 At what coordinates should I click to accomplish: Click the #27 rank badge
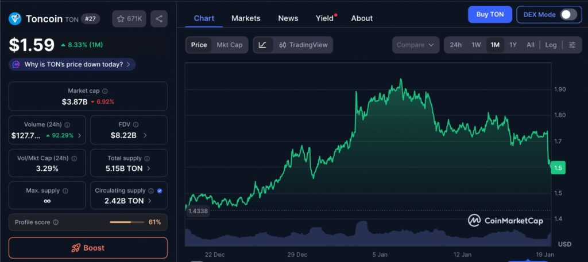coord(90,19)
